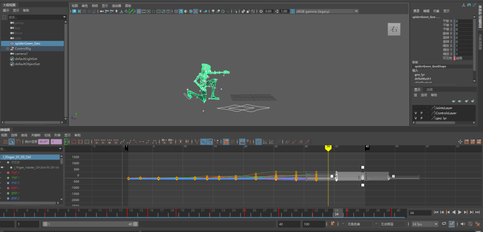Open 编辑 menu in Channel Box
The width and height of the screenshot is (483, 232).
click(426, 11)
